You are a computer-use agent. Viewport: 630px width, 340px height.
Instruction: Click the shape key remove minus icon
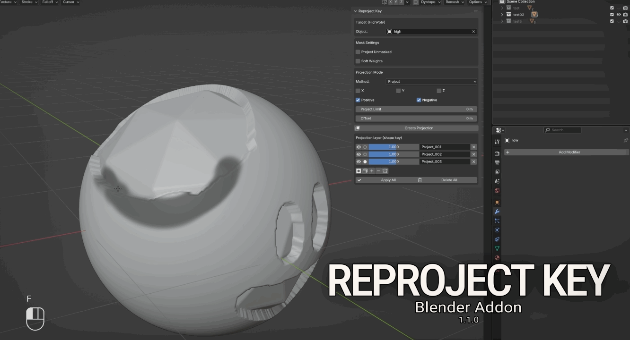pos(378,171)
